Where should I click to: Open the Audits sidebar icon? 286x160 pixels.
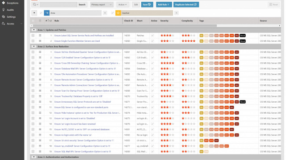coord(4,10)
